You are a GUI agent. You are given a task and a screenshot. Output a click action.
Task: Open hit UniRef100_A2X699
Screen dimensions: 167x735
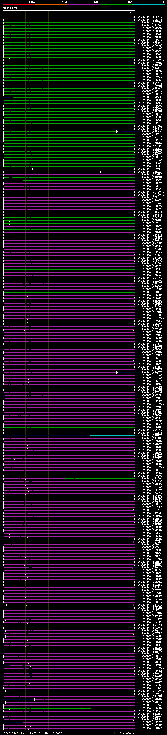point(150,393)
